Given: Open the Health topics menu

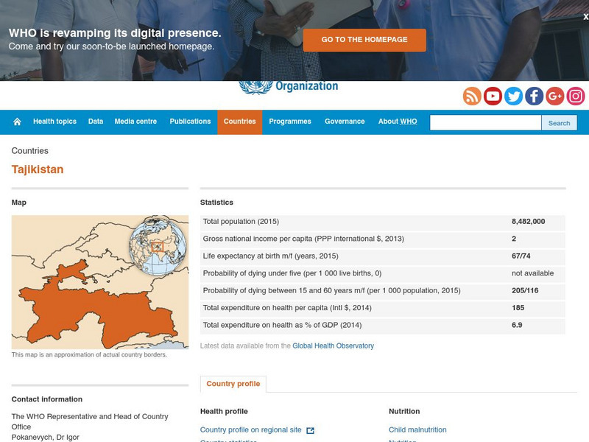Looking at the screenshot, I should tap(54, 121).
